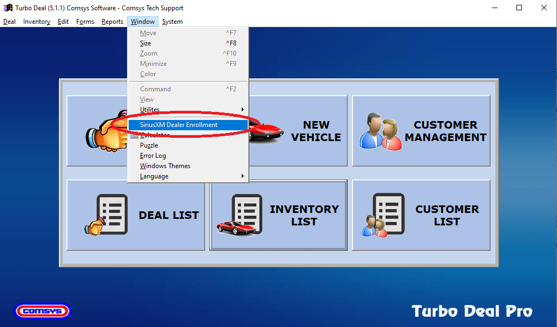Expand the Language submenu
557x327 pixels.
[x=188, y=176]
